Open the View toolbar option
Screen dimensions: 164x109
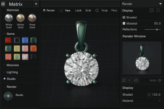(x=68, y=11)
